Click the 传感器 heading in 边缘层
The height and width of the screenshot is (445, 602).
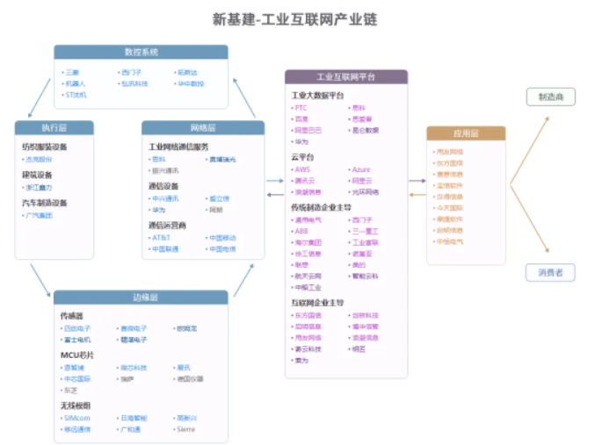72,316
